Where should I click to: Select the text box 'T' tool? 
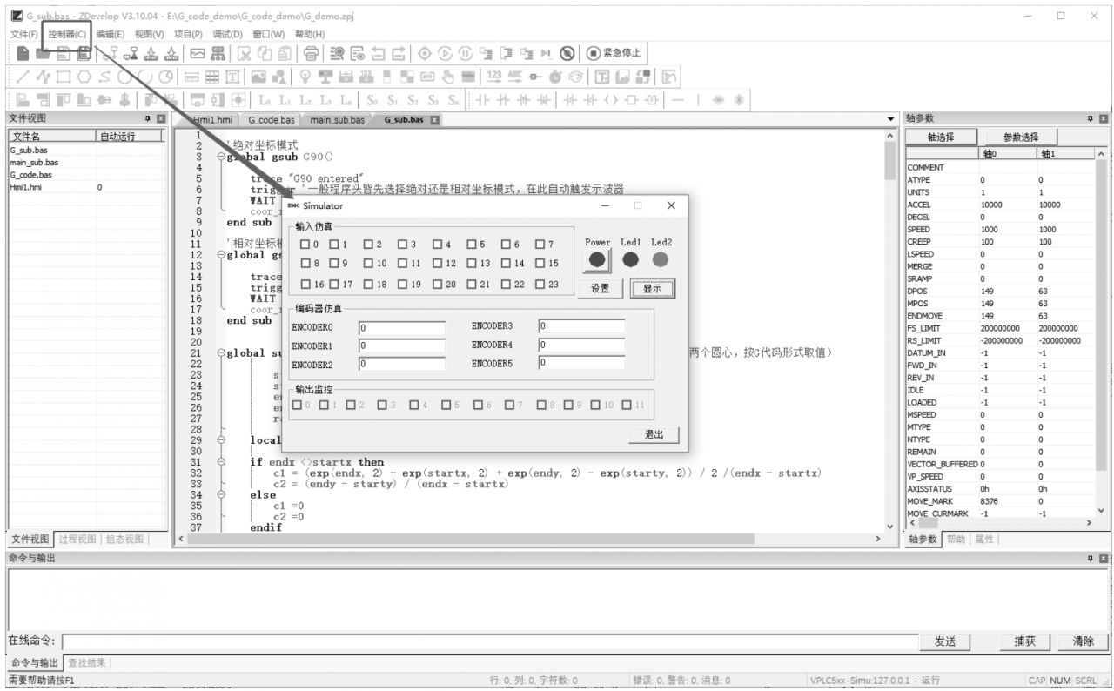pyautogui.click(x=234, y=77)
